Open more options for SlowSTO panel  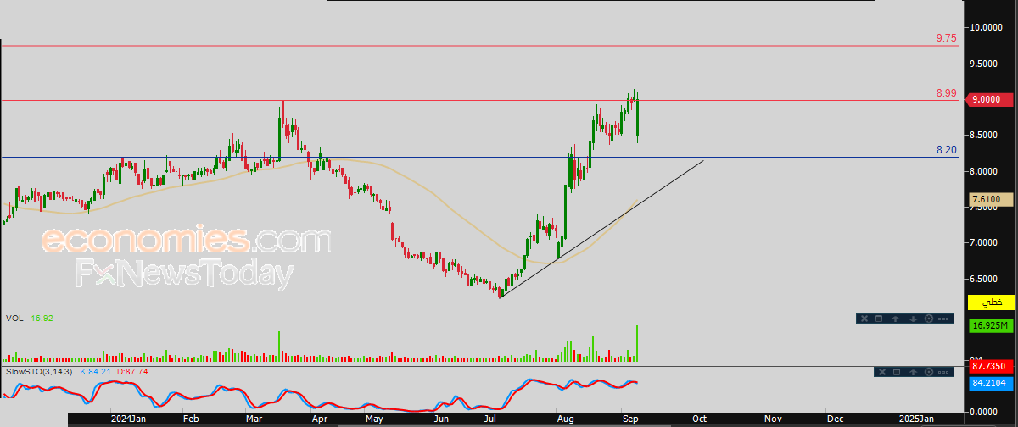coord(943,372)
